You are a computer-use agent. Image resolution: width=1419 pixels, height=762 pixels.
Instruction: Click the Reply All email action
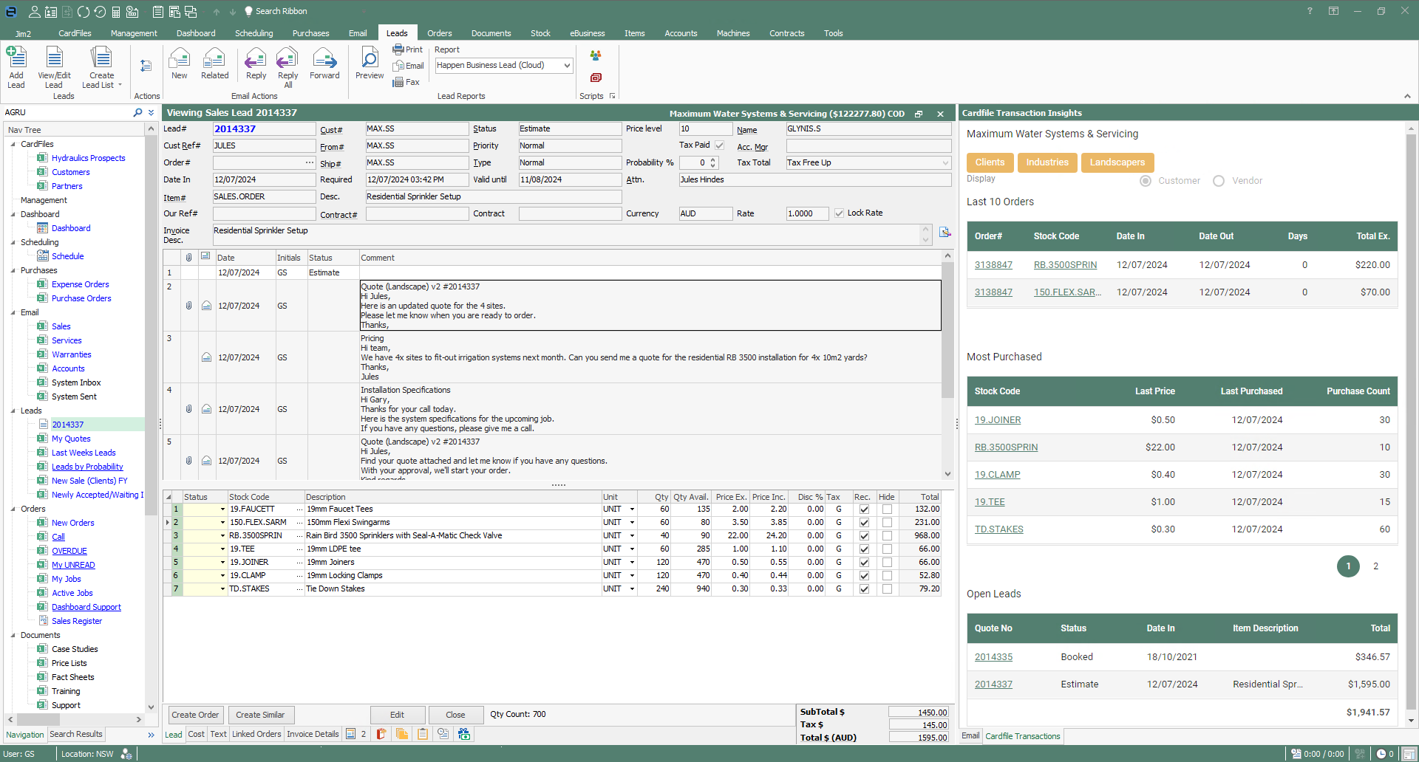point(287,66)
